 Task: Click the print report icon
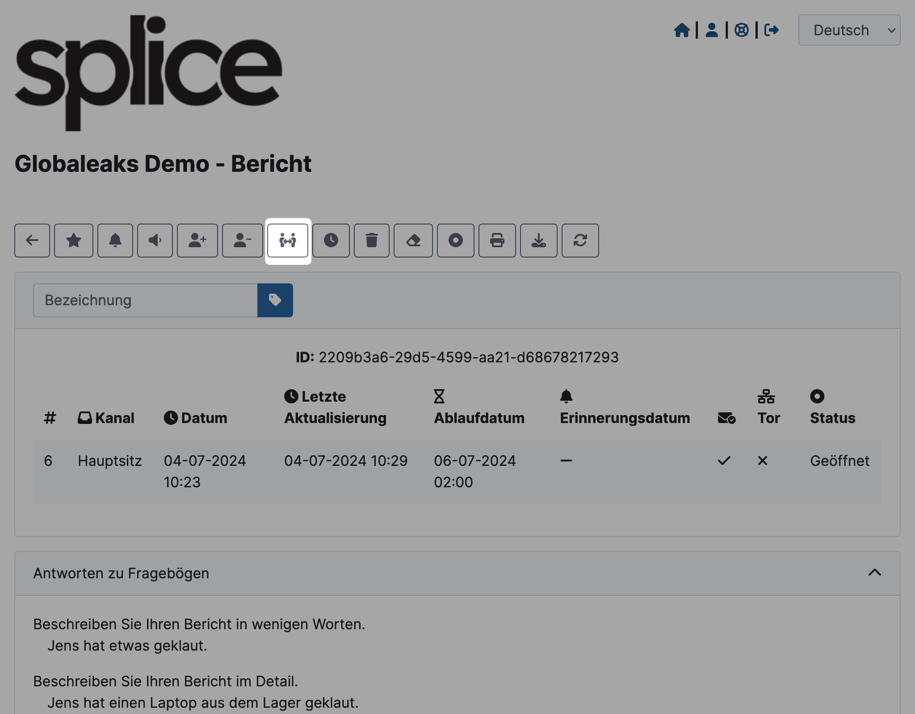(498, 240)
